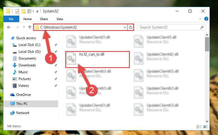Click the Back navigation arrow
This screenshot has height=135, width=218.
pyautogui.click(x=9, y=27)
